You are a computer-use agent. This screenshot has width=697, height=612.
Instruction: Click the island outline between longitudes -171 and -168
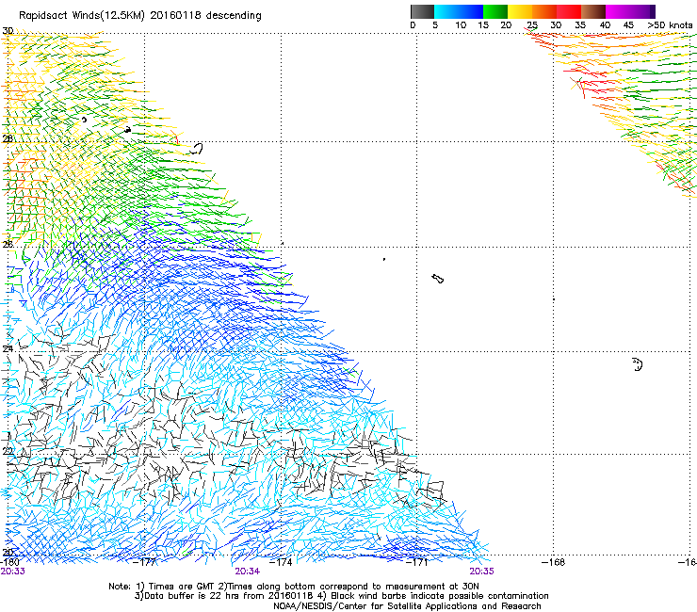click(x=438, y=279)
